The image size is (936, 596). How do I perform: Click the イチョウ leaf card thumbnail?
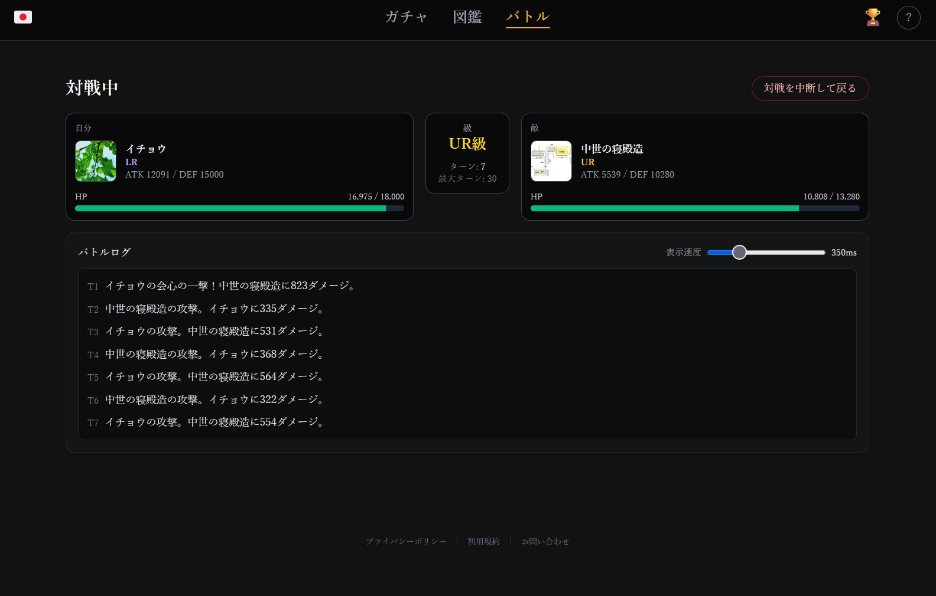96,161
